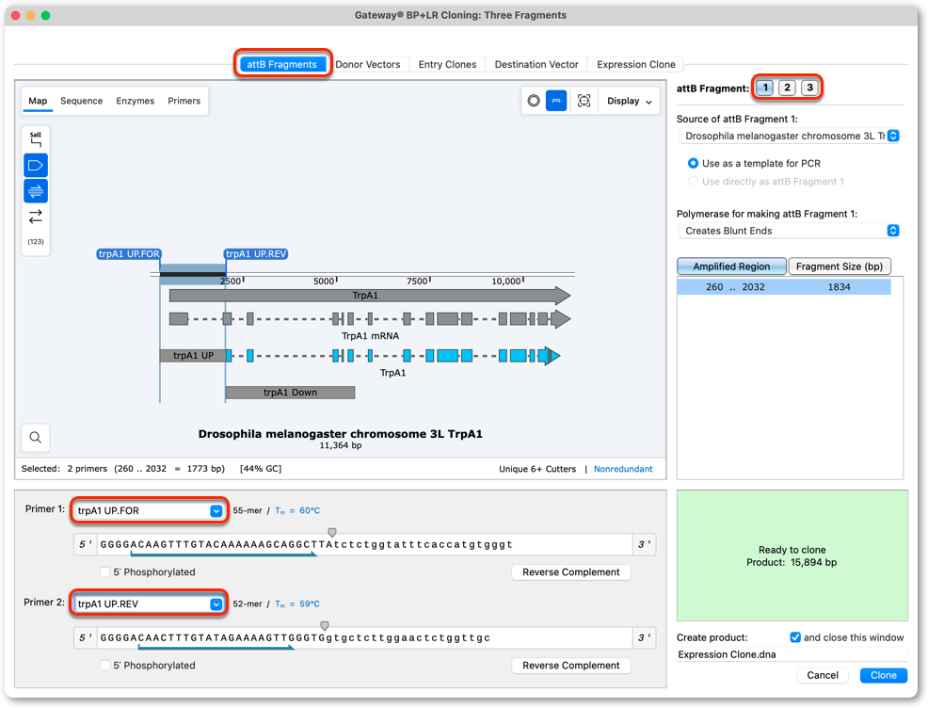This screenshot has height=708, width=928.
Task: Click Reverse Complement for Primer 2
Action: pyautogui.click(x=570, y=666)
